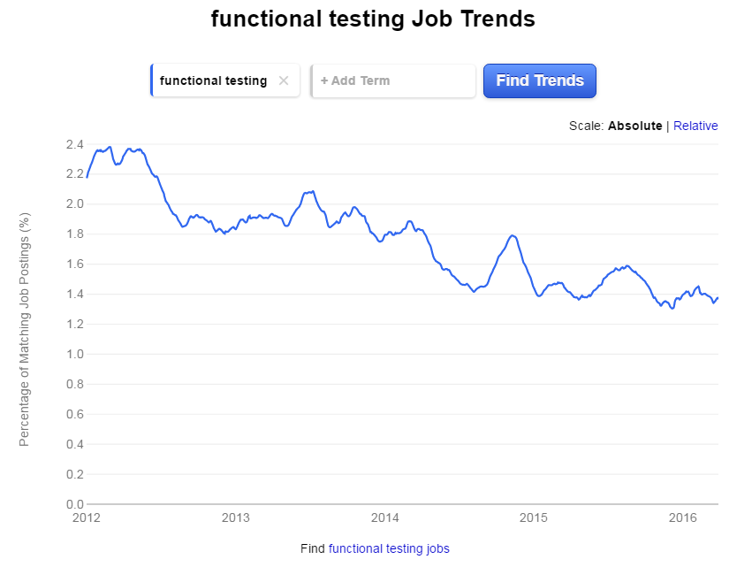Screen dimensions: 752x567
Task: Click the early-2012 peak of the trend line
Action: click(110, 147)
